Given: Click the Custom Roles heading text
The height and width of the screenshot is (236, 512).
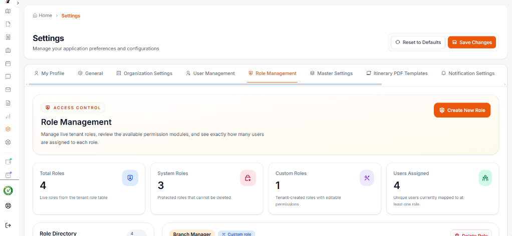Looking at the screenshot, I should tap(291, 173).
